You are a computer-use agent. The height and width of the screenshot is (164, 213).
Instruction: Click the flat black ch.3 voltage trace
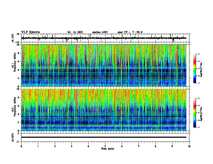point(104,137)
